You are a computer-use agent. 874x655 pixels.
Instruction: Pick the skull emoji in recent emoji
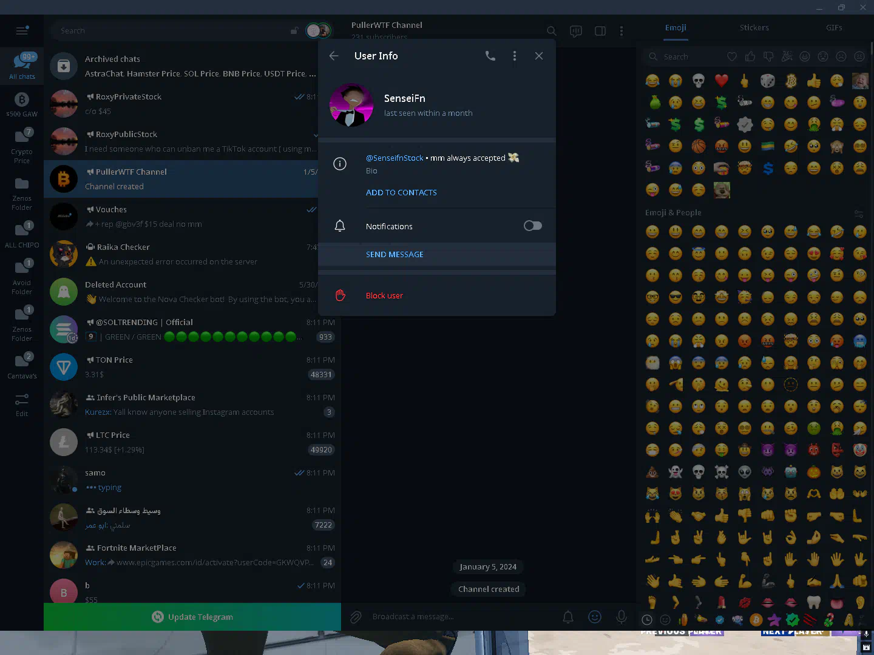(699, 81)
